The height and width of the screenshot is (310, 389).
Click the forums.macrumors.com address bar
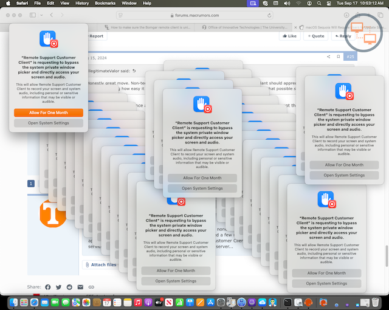[194, 15]
